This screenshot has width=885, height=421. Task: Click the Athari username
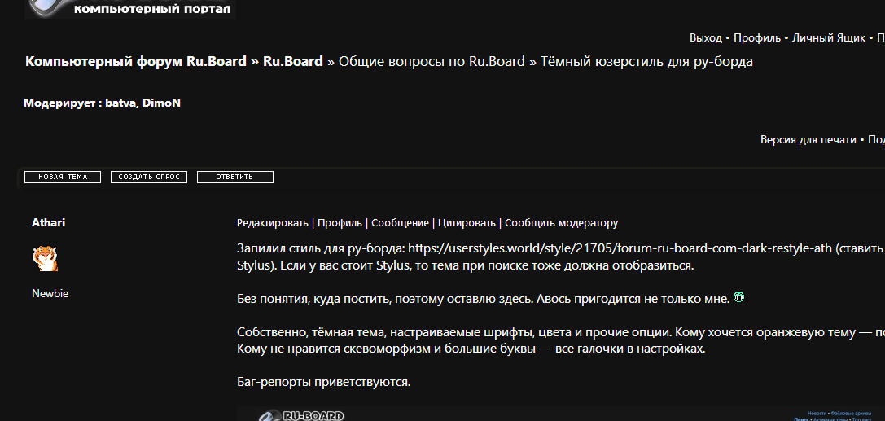[x=49, y=222]
